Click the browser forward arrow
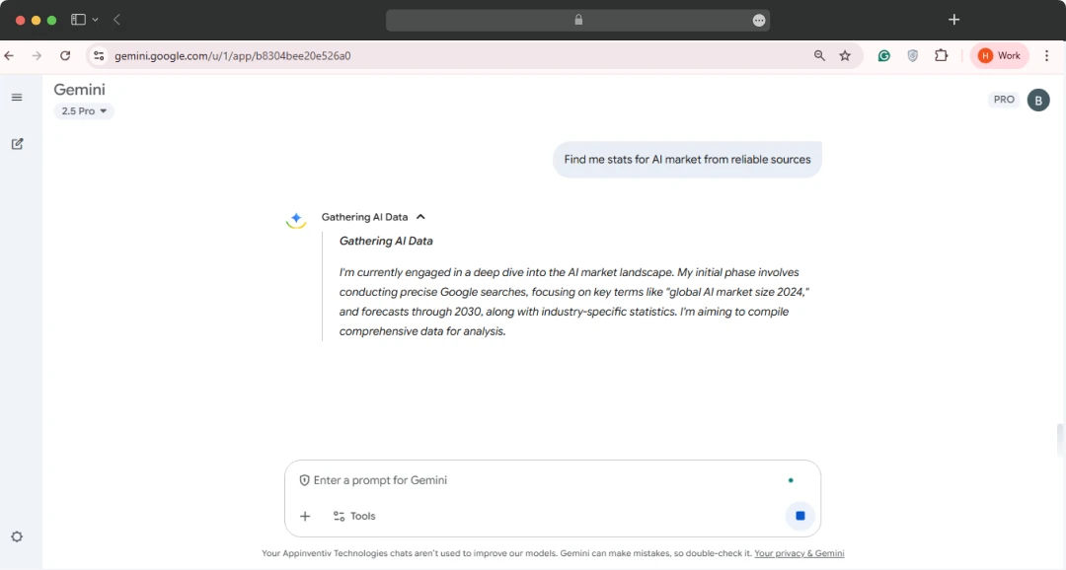The height and width of the screenshot is (570, 1066). click(37, 55)
